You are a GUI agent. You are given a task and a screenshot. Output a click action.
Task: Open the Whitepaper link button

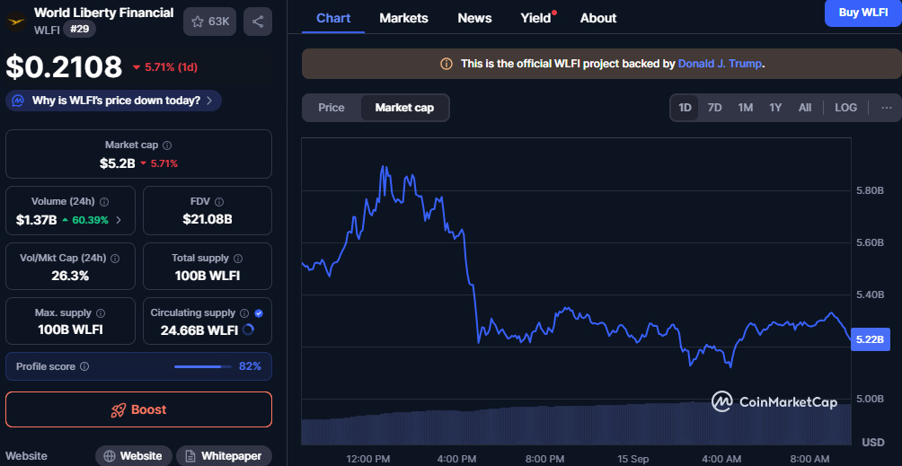224,456
